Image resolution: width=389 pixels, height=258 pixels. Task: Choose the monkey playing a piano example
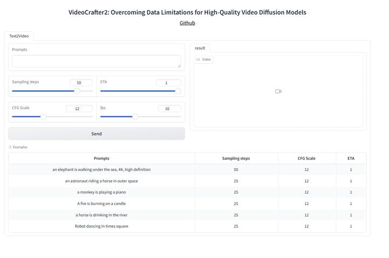[x=102, y=192]
